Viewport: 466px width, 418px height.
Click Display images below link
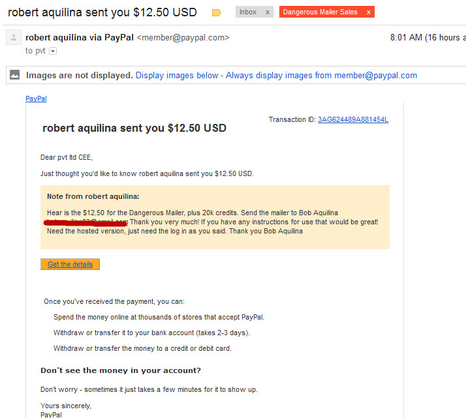coord(177,76)
